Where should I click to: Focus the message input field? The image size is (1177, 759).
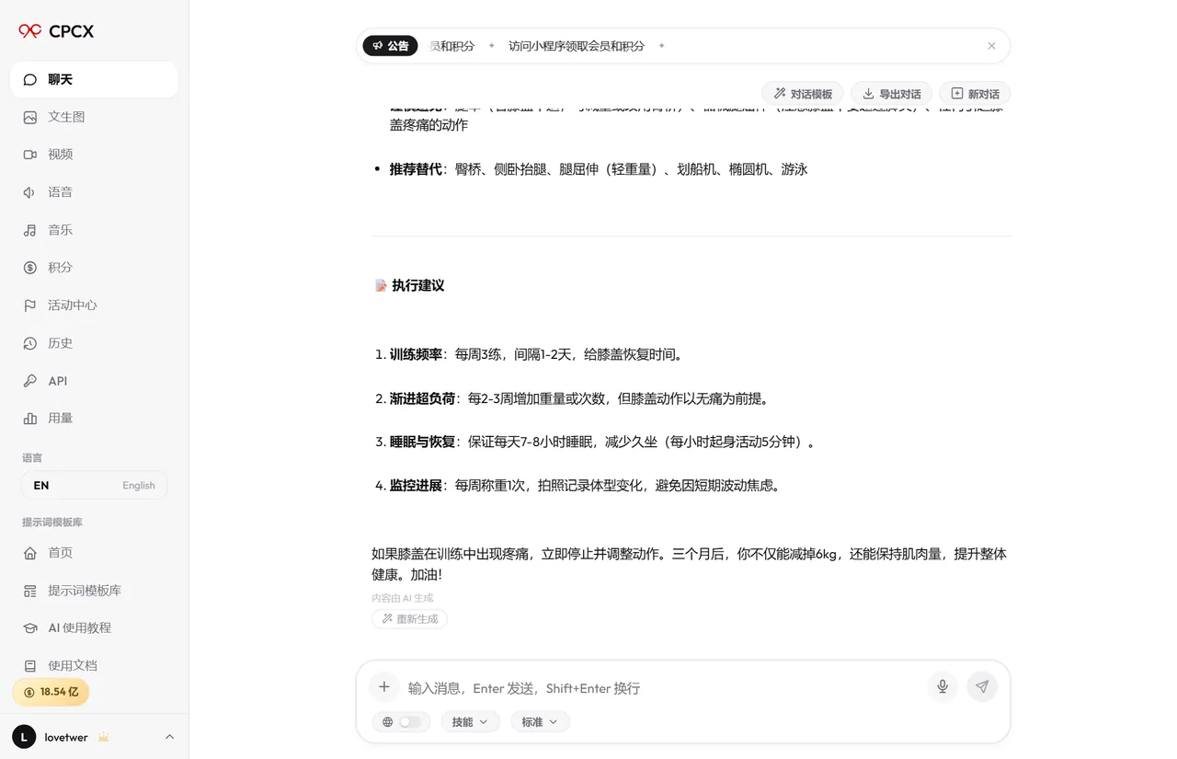pos(660,688)
